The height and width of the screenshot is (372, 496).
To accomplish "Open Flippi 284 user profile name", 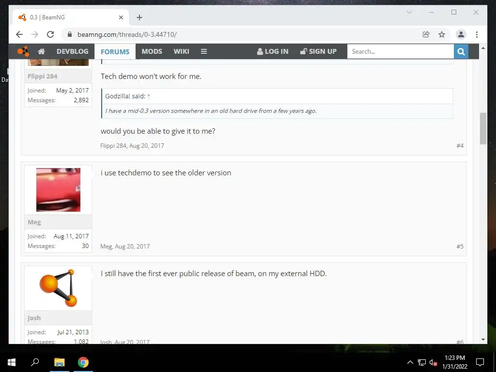I will (x=43, y=76).
